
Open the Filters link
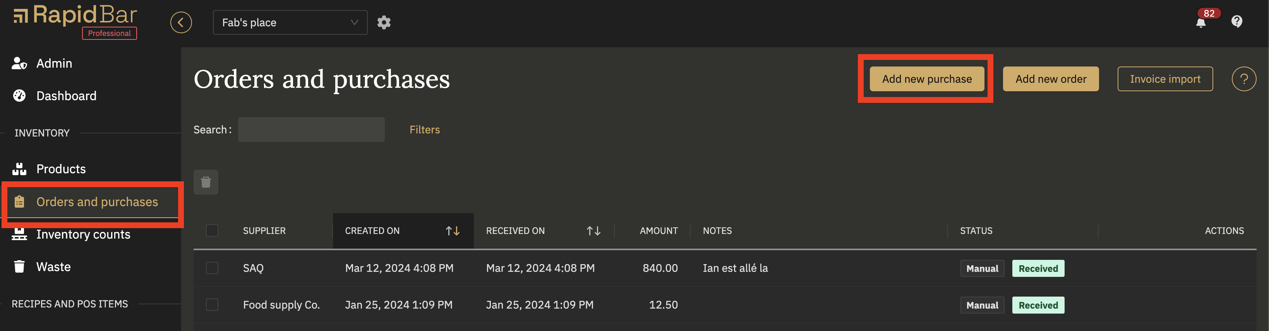[x=425, y=130]
